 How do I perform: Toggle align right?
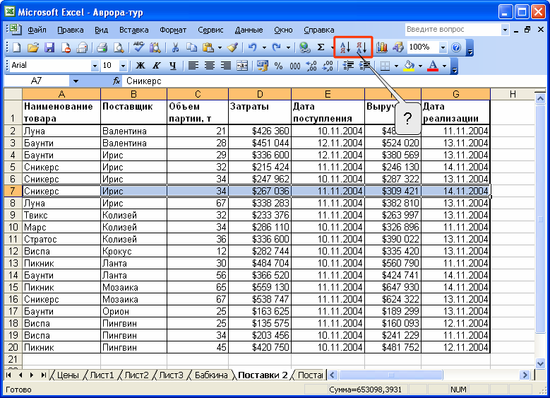225,65
